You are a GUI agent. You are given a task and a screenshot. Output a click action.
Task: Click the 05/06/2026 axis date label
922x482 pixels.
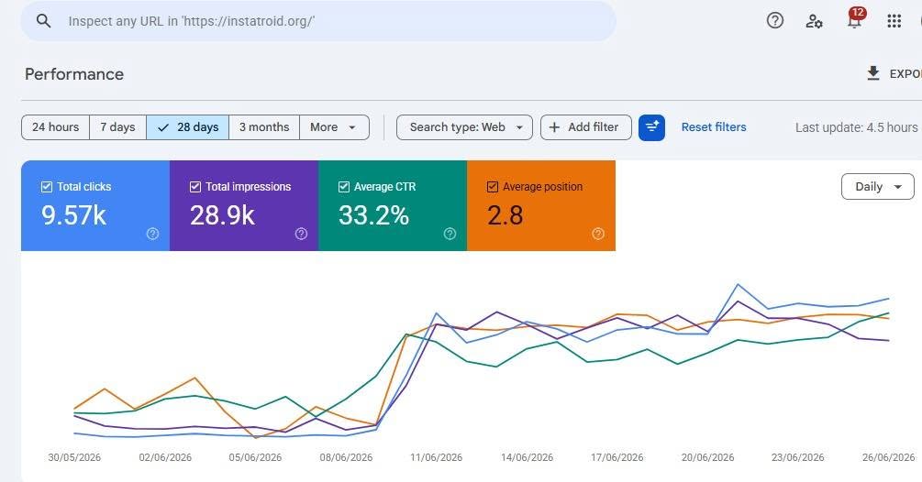tap(255, 457)
